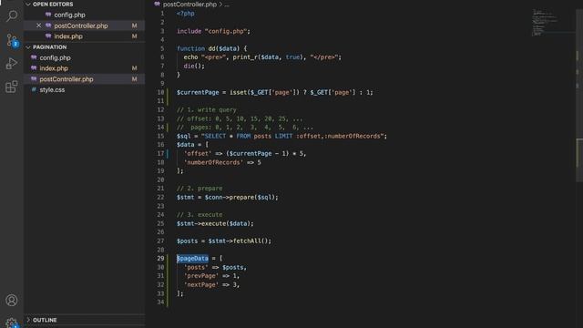Click the 'offset' array key line
The height and width of the screenshot is (328, 583).
[245, 154]
